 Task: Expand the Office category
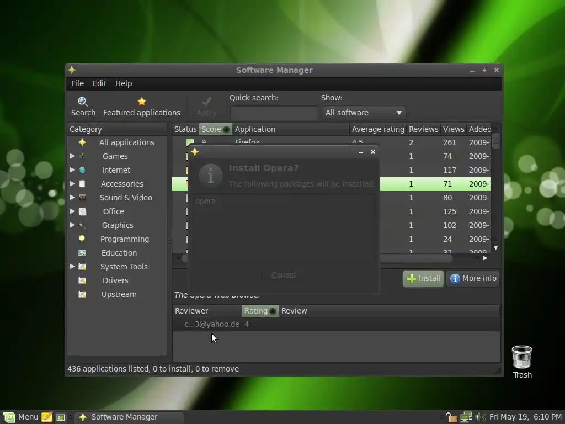[72, 211]
